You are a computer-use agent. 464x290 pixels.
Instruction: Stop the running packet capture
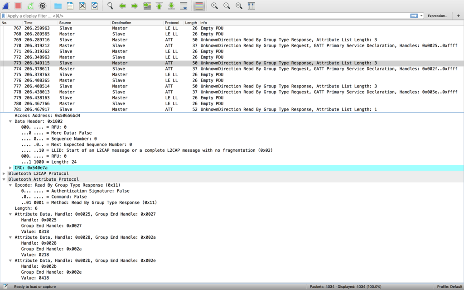[18, 5]
